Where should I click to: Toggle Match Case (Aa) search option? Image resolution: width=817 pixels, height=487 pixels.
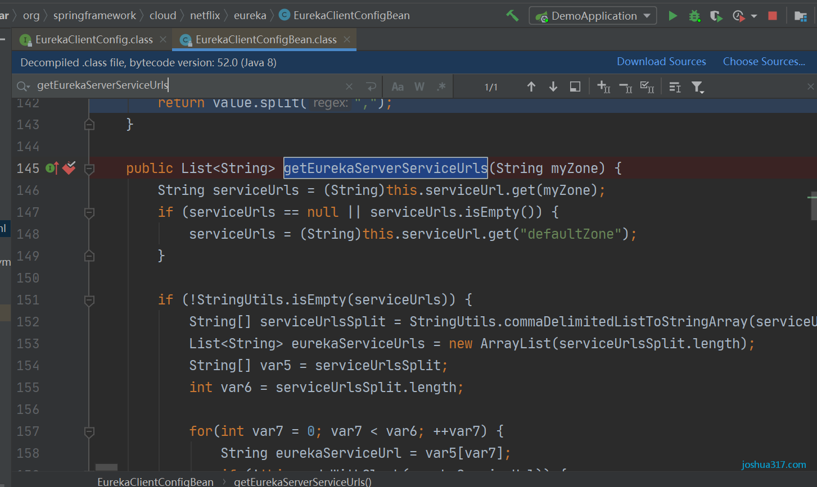[x=398, y=87]
